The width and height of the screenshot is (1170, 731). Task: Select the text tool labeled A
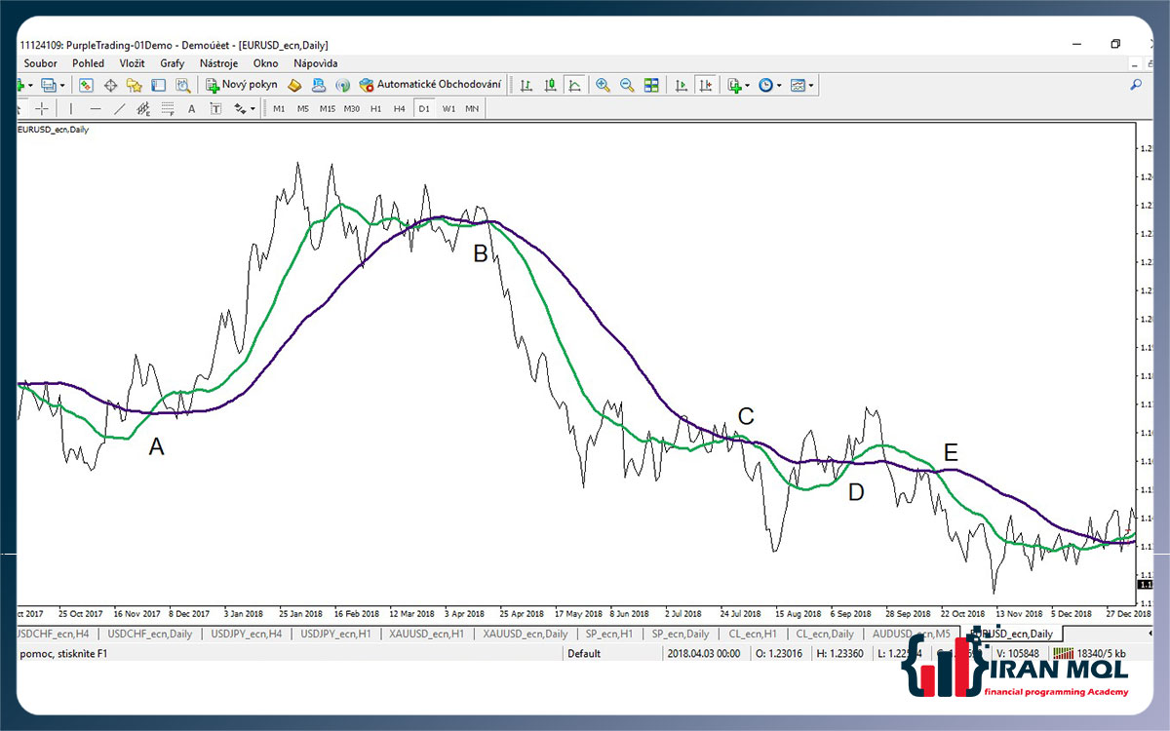[x=191, y=108]
